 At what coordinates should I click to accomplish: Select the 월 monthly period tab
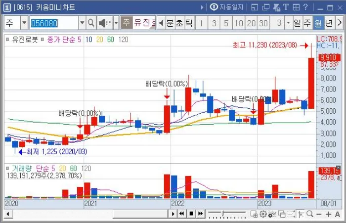pyautogui.click(x=318, y=23)
